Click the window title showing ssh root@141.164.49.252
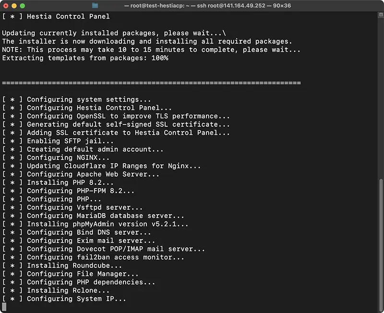 207,5
